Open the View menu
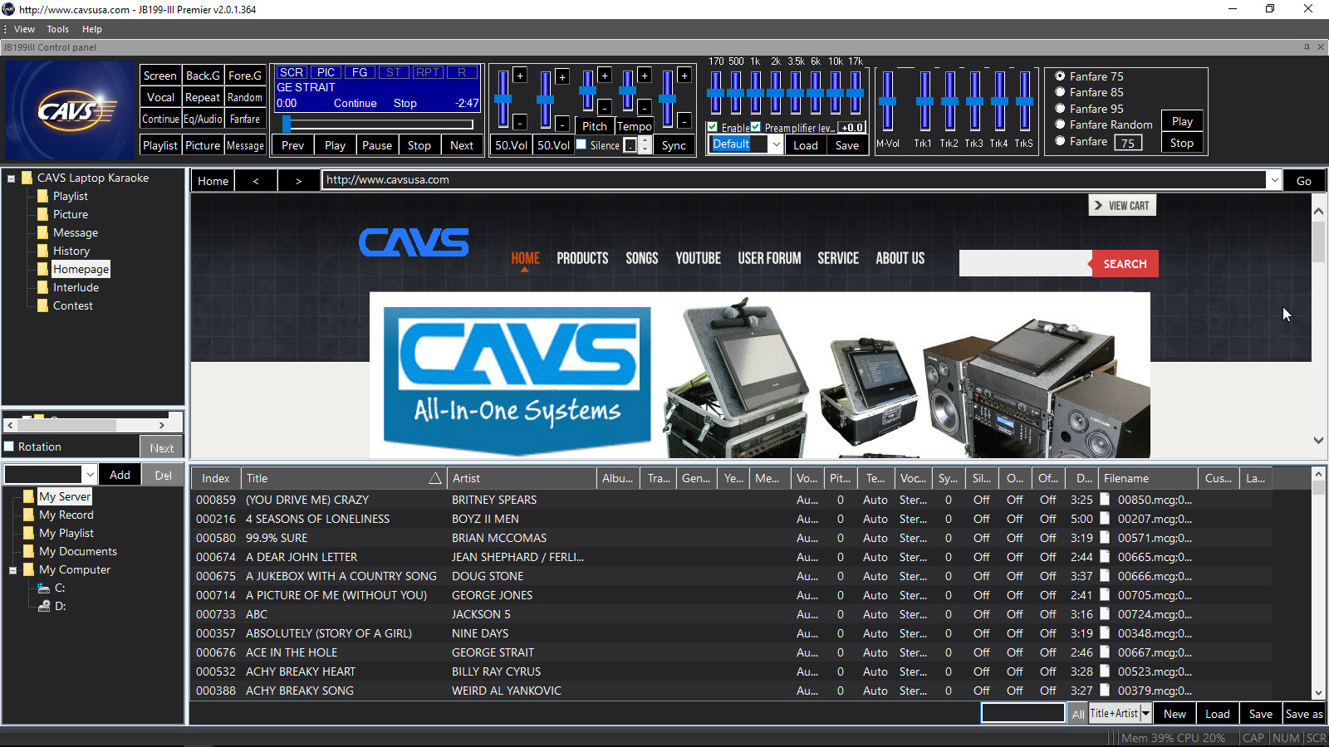 [24, 29]
